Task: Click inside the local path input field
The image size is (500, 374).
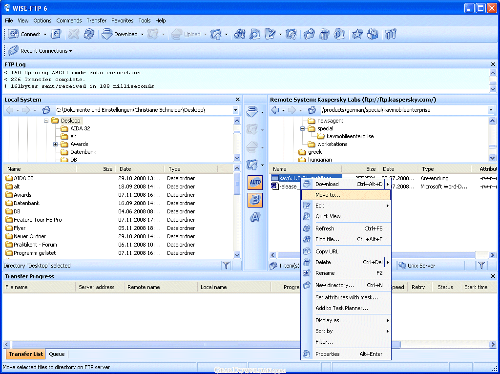Action: [144, 110]
